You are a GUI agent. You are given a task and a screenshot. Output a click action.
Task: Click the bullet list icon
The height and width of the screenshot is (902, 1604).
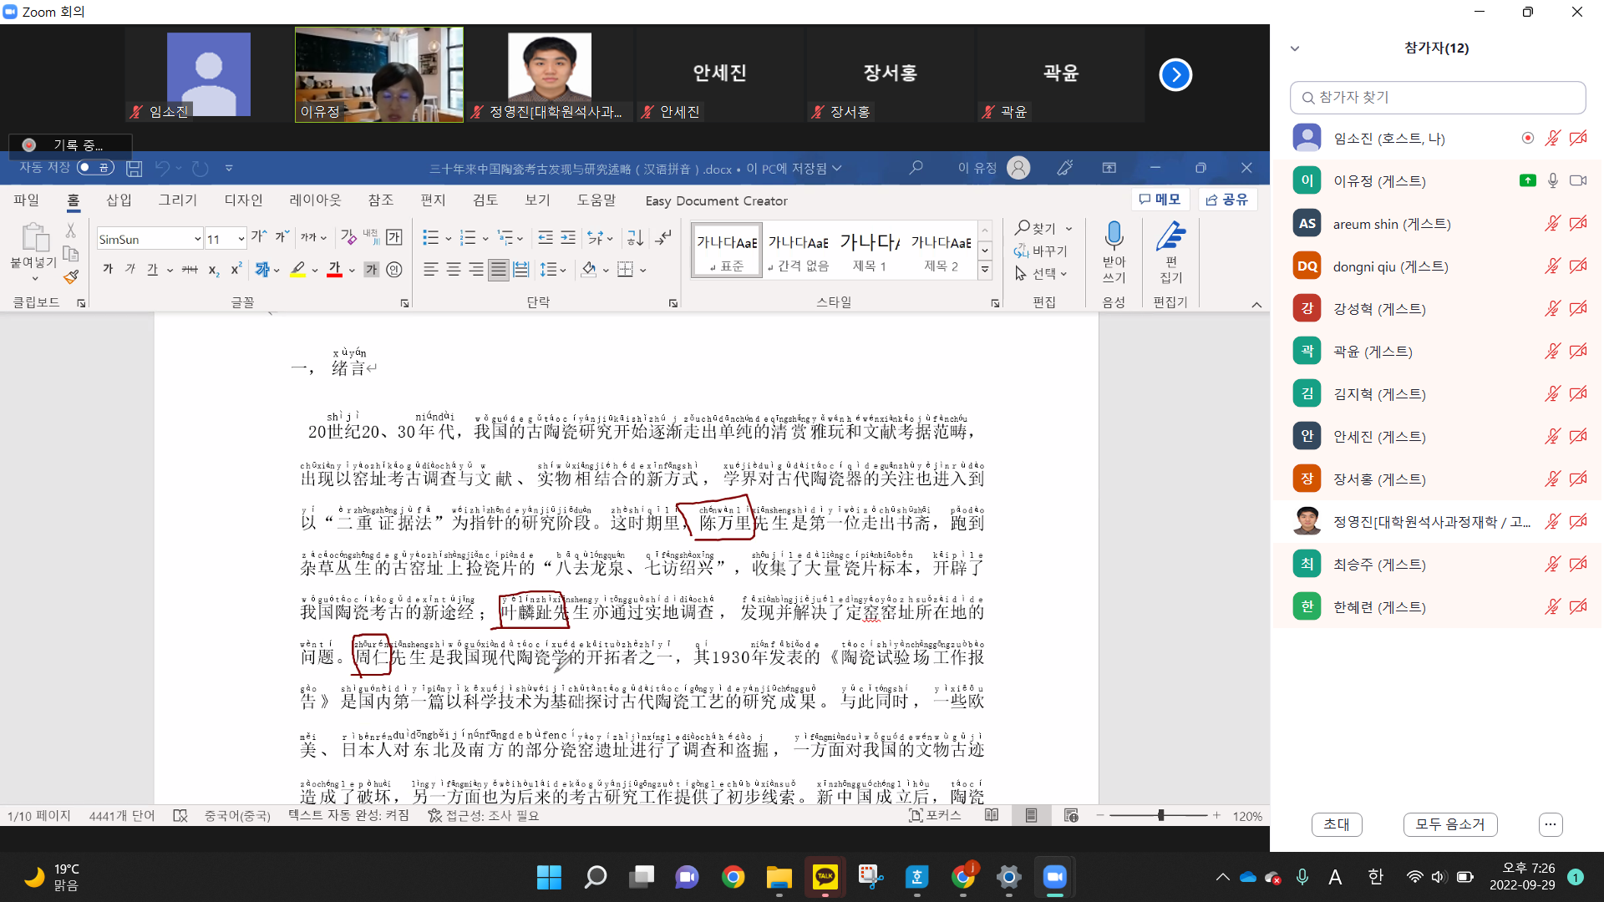(430, 238)
